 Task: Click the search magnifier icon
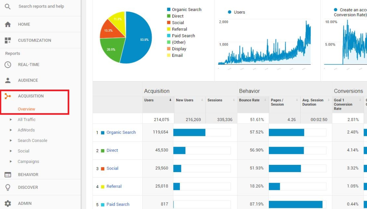[8, 6]
